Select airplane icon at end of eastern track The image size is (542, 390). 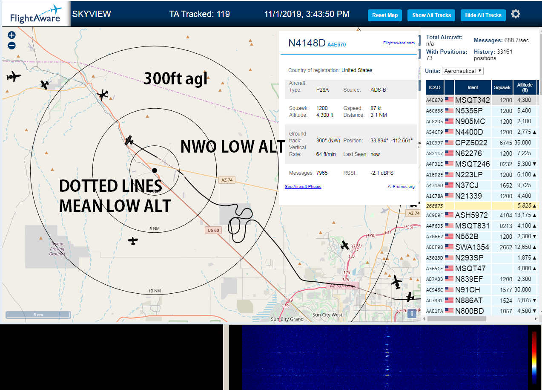point(410,297)
